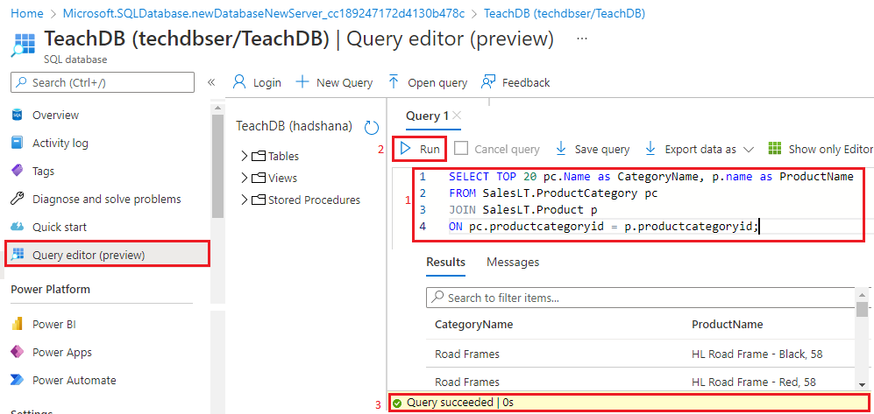Open the Export data as dropdown

(700, 149)
